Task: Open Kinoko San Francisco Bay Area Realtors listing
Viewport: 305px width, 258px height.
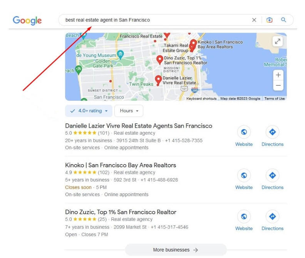Action: [121, 165]
